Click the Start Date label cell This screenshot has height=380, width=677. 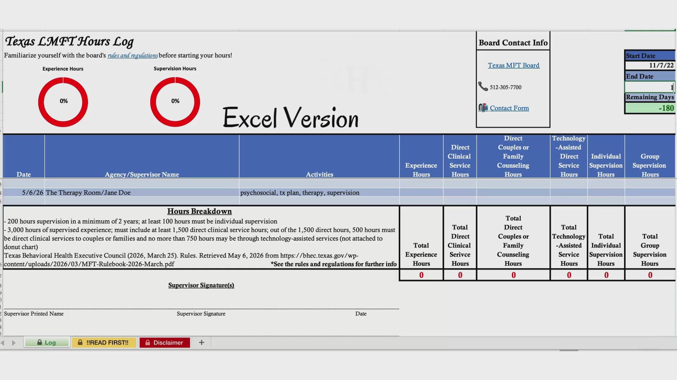(x=650, y=56)
